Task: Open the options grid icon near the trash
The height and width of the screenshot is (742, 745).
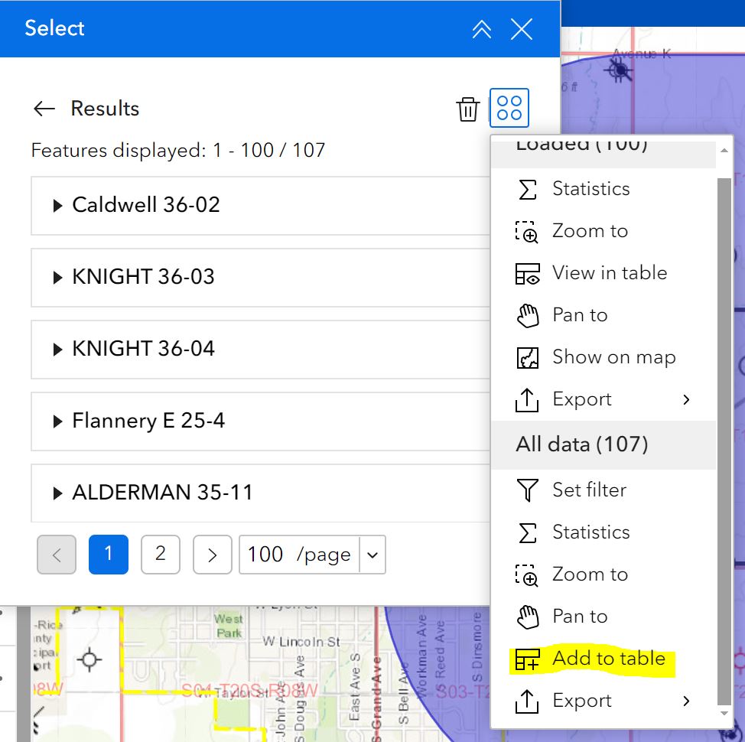Action: [509, 108]
